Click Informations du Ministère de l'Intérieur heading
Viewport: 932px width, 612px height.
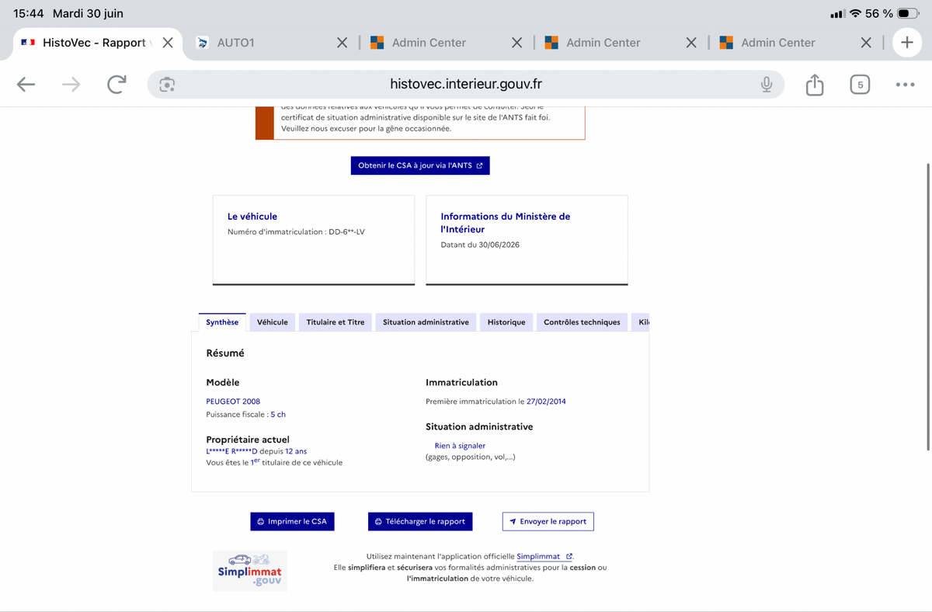(505, 223)
